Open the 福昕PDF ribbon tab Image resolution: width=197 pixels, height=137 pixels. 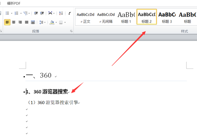coord(16,3)
